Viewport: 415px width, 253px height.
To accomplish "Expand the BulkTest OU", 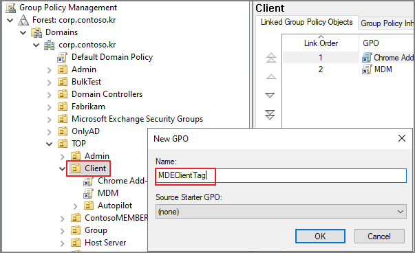I will [50, 82].
